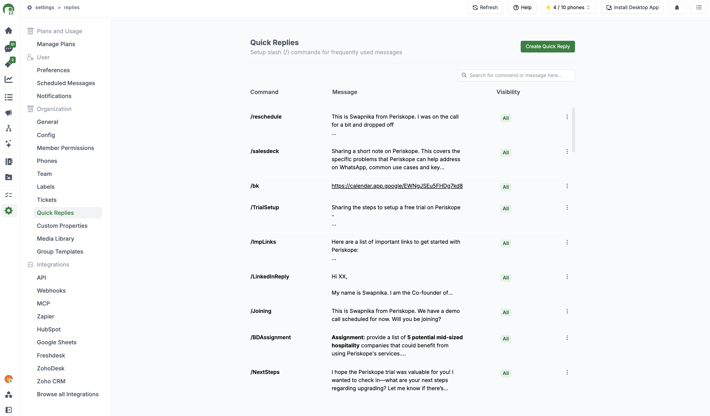Image resolution: width=710 pixels, height=416 pixels.
Task: Select Member Permissions in settings menu
Action: (x=65, y=148)
